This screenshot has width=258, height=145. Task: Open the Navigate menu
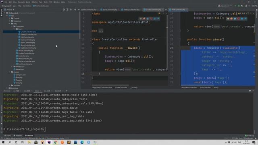tap(21, 2)
